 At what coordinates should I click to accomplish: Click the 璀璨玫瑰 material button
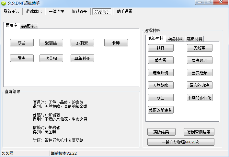pyautogui.click(x=161, y=73)
